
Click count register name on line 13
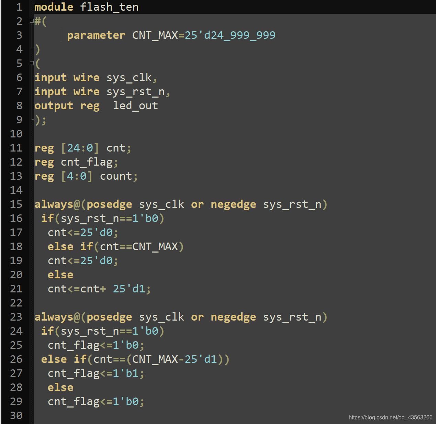coord(116,176)
